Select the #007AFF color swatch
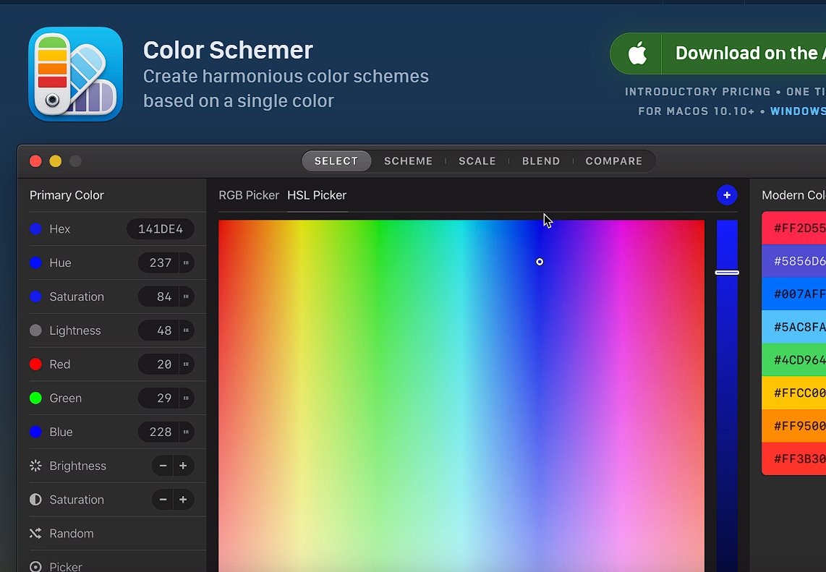826x572 pixels. 794,294
